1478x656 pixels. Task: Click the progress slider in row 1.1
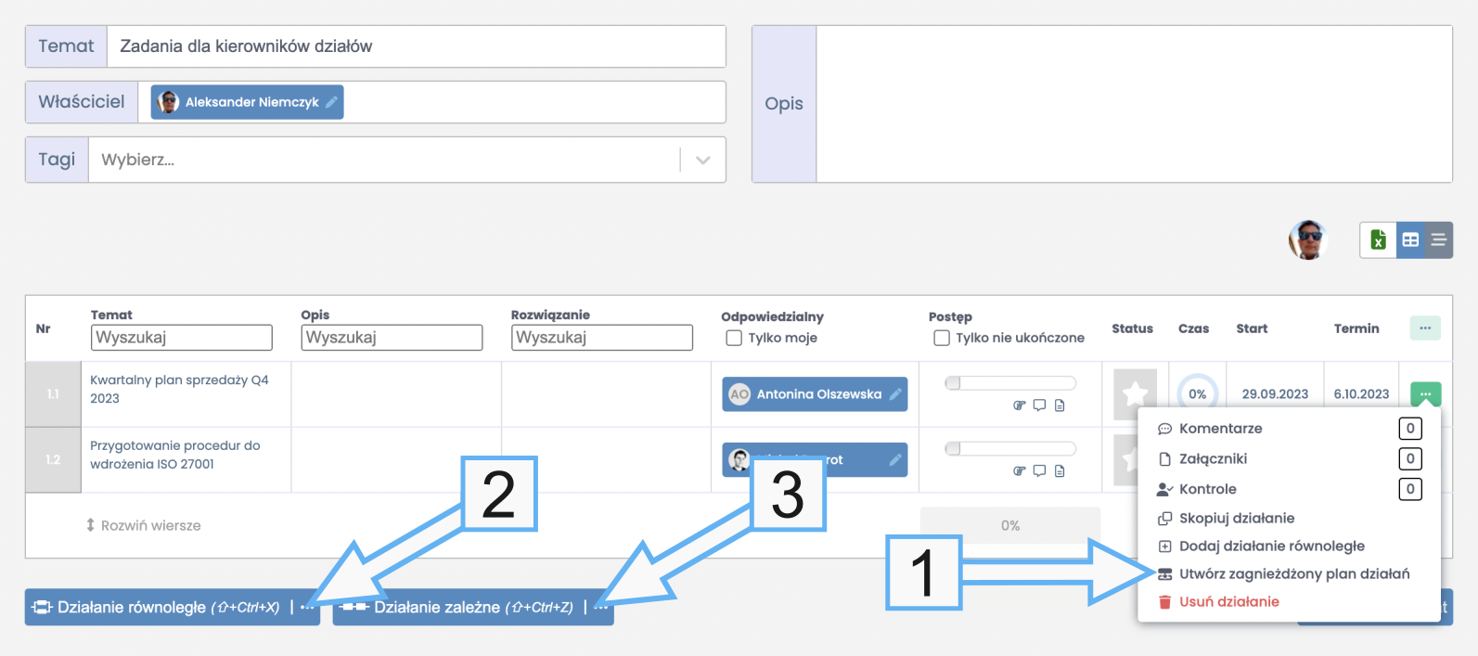click(1009, 383)
